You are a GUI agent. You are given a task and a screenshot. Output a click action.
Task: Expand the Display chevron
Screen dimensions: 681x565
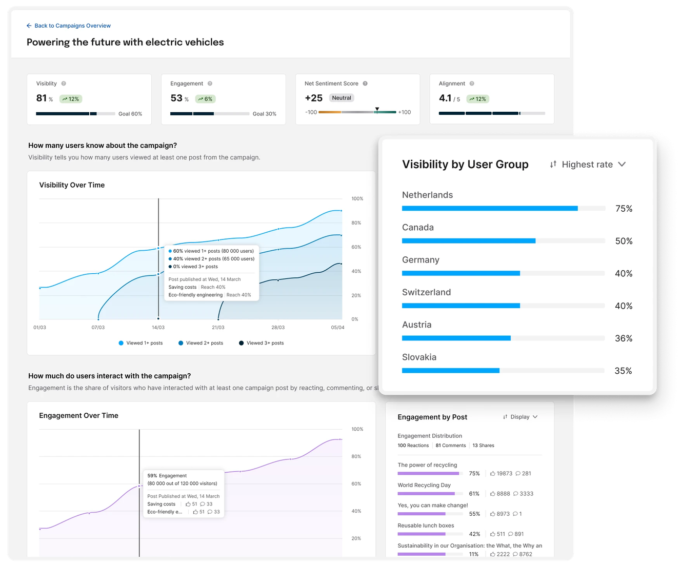tap(535, 417)
